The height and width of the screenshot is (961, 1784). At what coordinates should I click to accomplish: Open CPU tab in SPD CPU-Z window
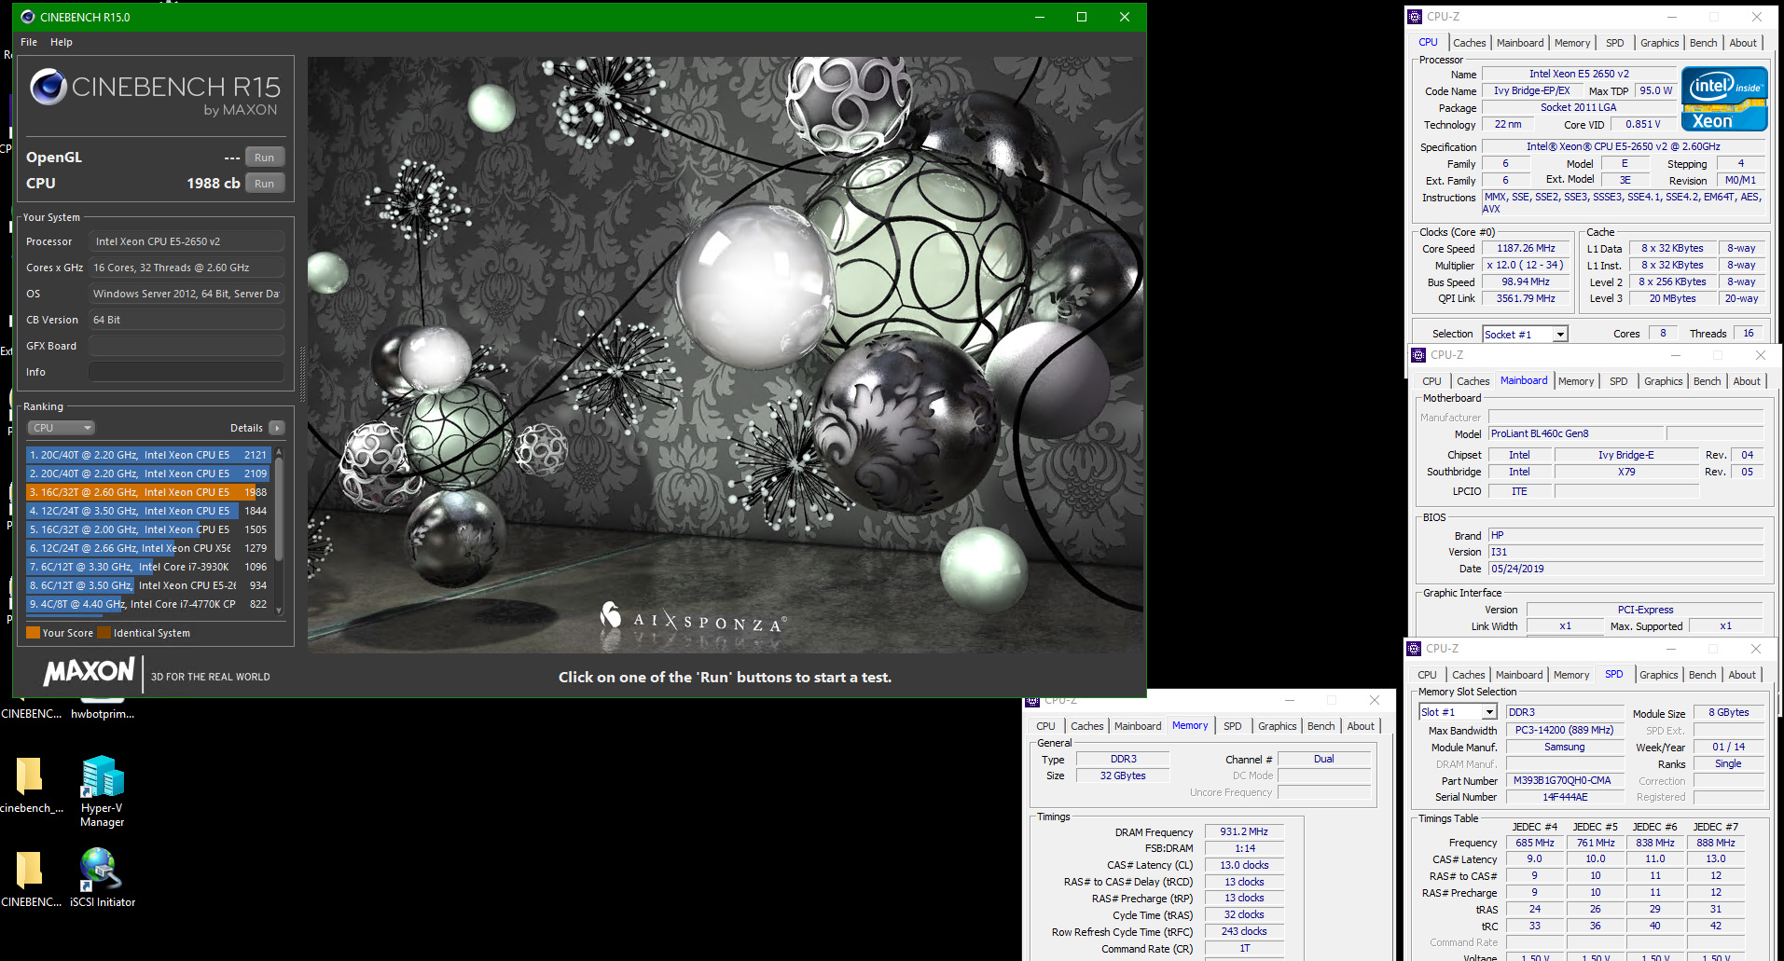(1428, 675)
